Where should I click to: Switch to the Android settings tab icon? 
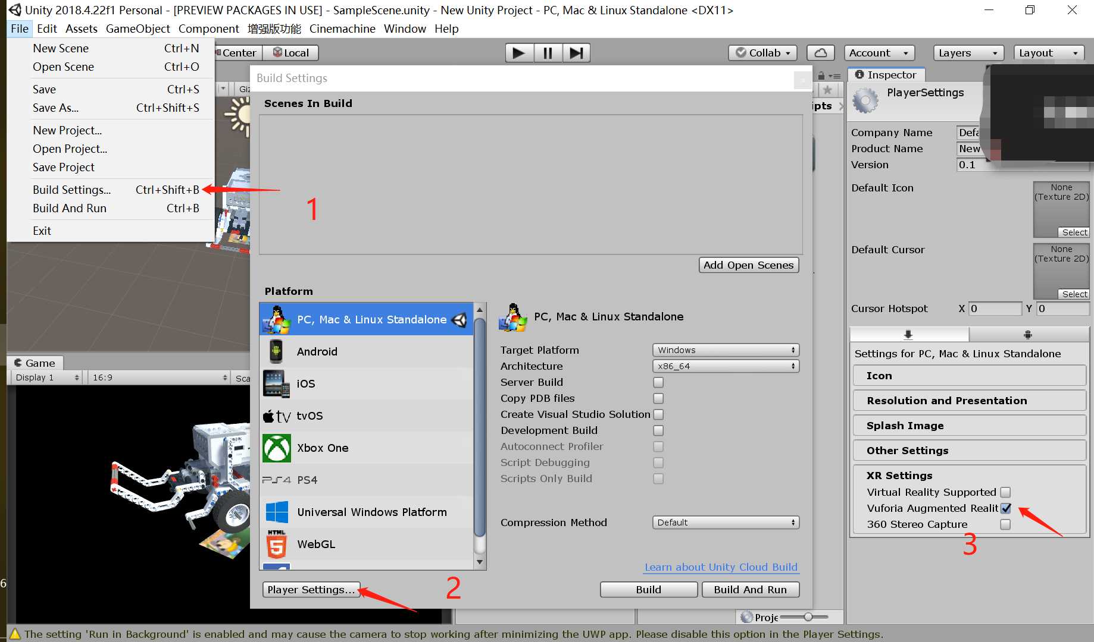click(1028, 334)
